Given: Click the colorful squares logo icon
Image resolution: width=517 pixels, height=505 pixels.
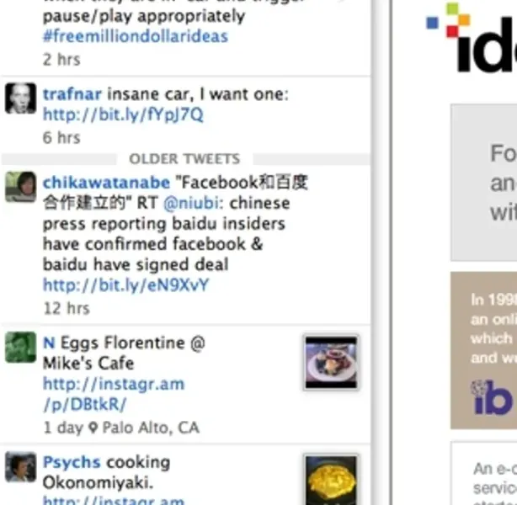Looking at the screenshot, I should pos(448,20).
